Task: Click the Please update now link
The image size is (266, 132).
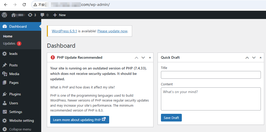Action: pos(112,31)
